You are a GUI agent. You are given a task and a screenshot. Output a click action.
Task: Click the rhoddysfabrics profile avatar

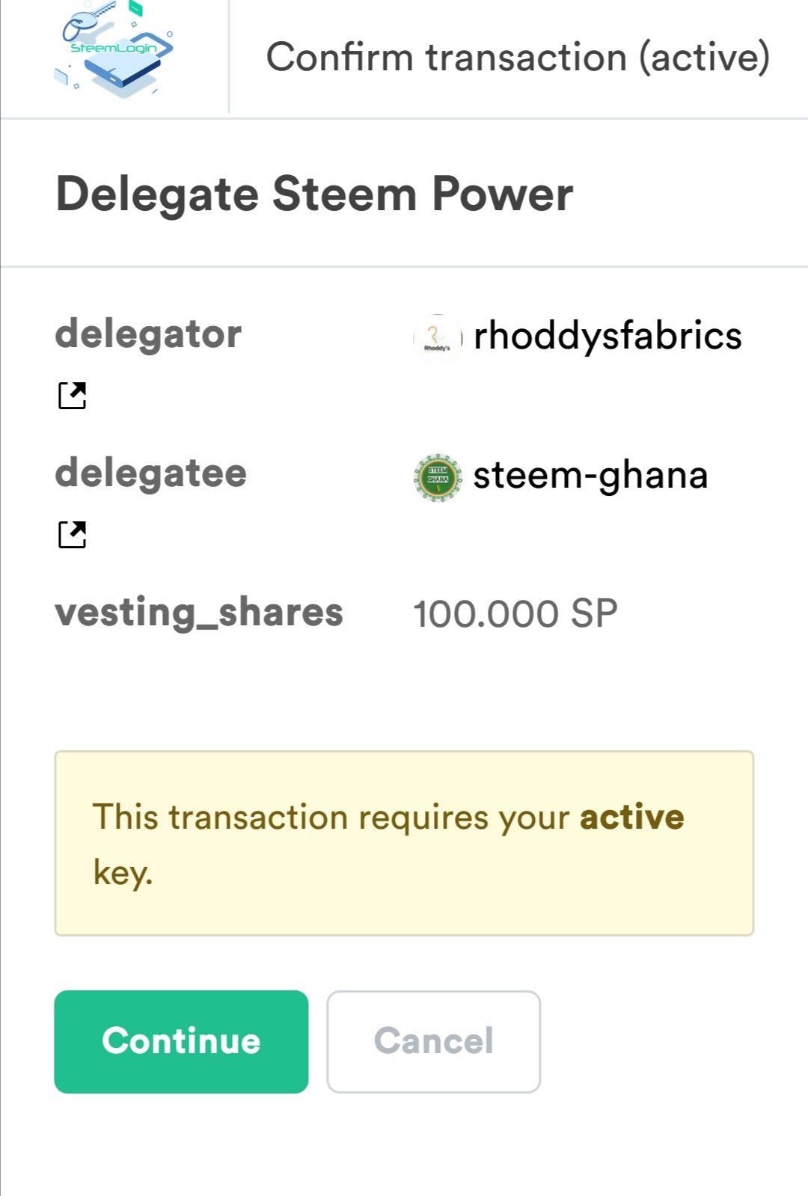[x=438, y=338]
